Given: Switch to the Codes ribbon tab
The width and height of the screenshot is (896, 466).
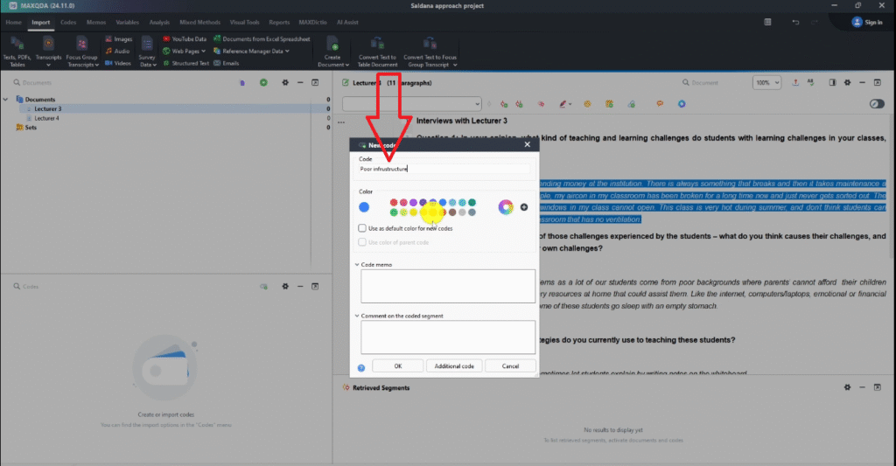Looking at the screenshot, I should 67,22.
